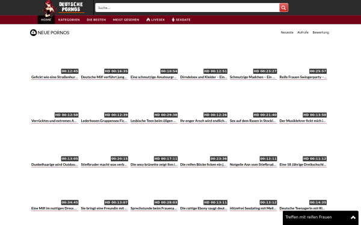The image size is (361, 225).
Task: Click the 00:34:45 duration badge
Action: (x=70, y=202)
